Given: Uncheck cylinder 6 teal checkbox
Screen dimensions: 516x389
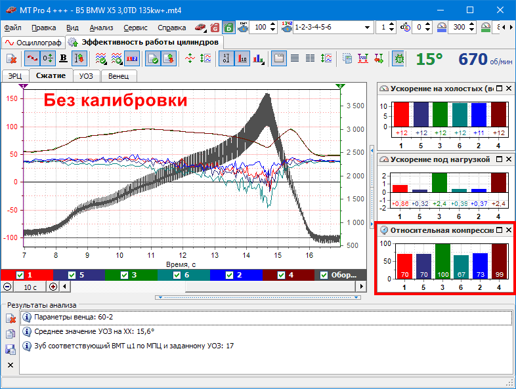Looking at the screenshot, I should click(x=177, y=275).
